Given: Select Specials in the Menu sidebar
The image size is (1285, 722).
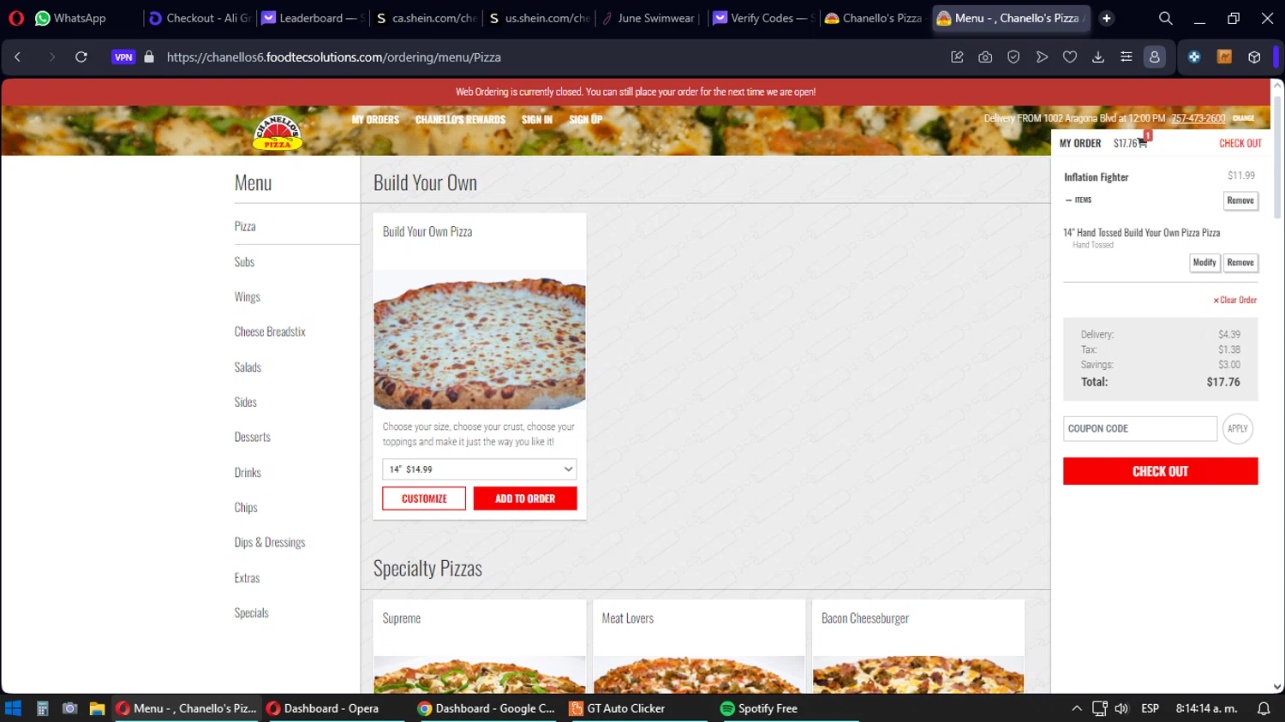Looking at the screenshot, I should [x=251, y=612].
